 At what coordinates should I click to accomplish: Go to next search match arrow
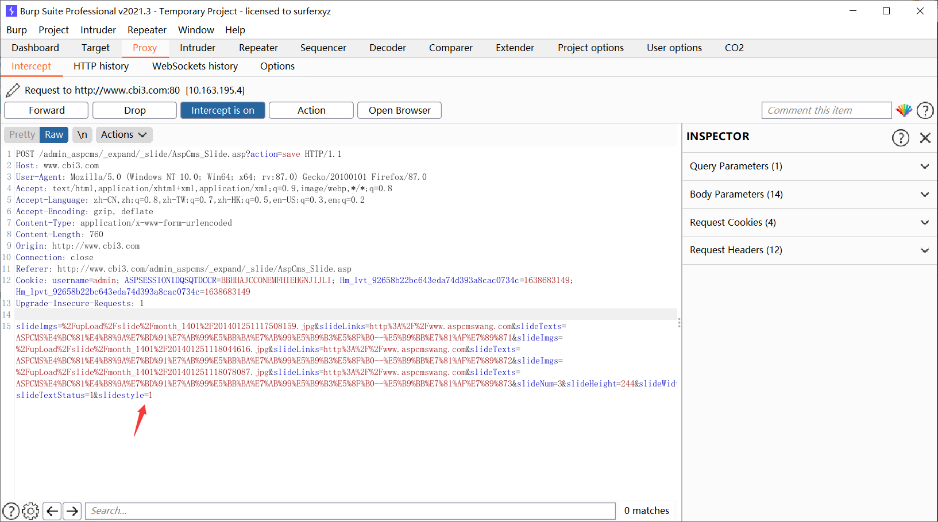coord(72,511)
